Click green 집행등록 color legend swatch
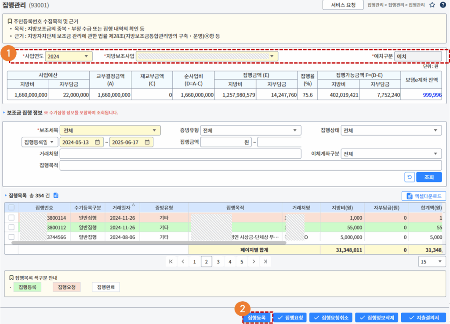Screen dimensions: 450x324 (28, 287)
